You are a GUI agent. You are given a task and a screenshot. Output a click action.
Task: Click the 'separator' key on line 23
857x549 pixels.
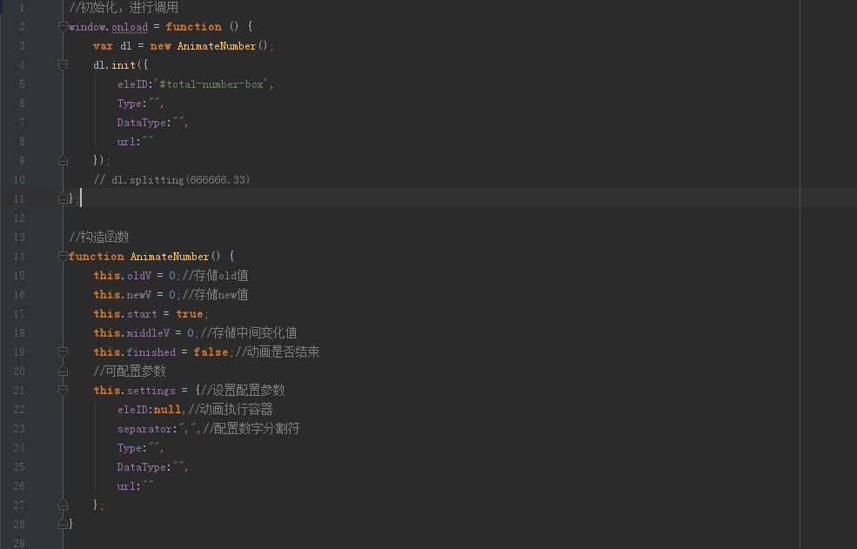[144, 428]
